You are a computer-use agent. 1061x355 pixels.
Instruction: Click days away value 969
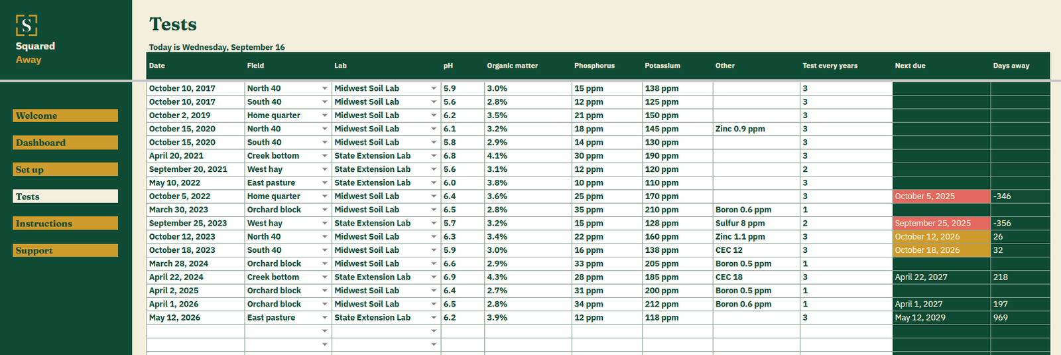tap(1021, 318)
